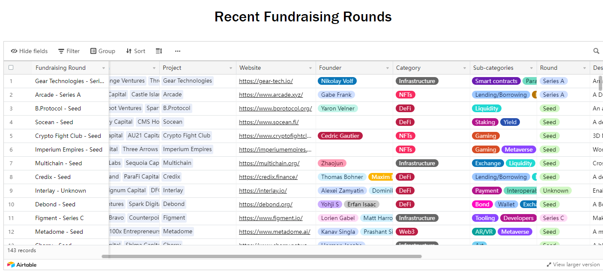The height and width of the screenshot is (280, 603).
Task: Click the Founder column header
Action: click(330, 68)
